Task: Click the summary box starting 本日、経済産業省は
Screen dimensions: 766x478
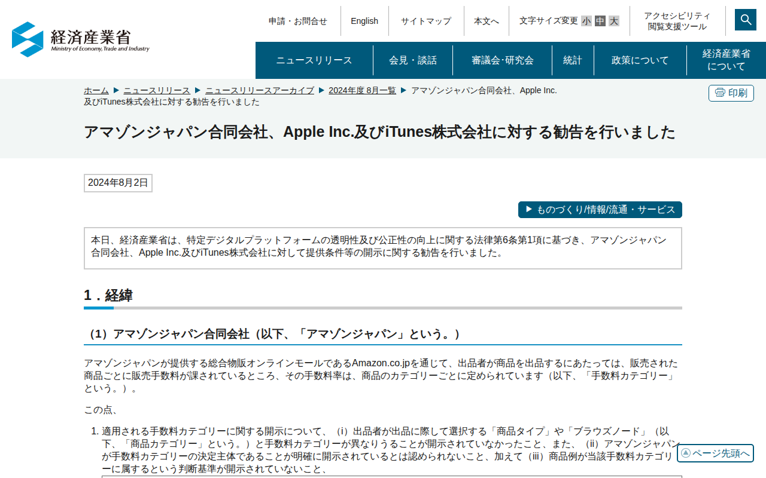Action: click(383, 248)
